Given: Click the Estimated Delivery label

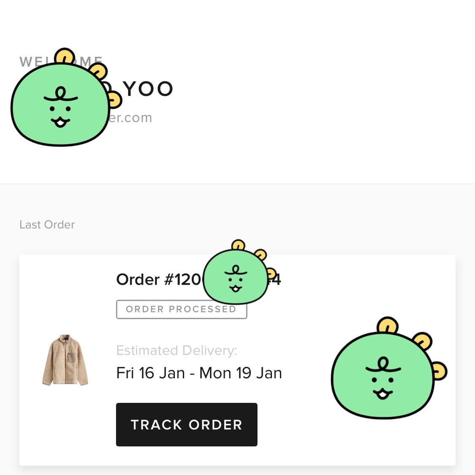Looking at the screenshot, I should click(176, 350).
